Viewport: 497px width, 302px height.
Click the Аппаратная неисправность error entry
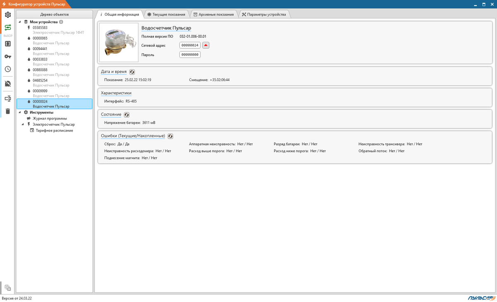[221, 144]
